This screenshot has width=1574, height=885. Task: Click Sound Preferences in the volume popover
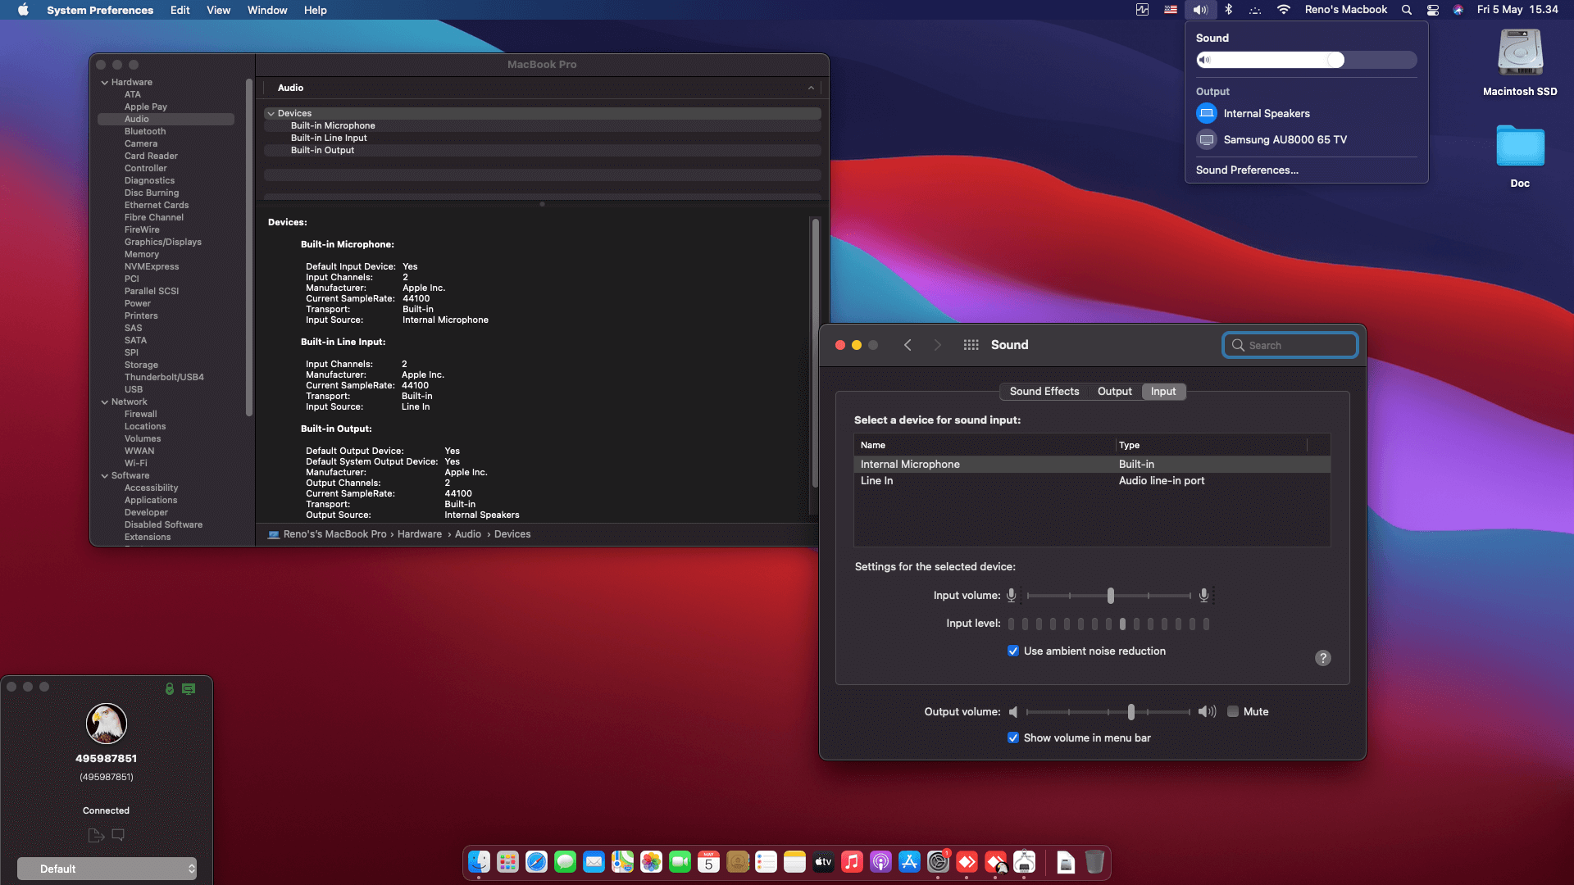point(1247,170)
